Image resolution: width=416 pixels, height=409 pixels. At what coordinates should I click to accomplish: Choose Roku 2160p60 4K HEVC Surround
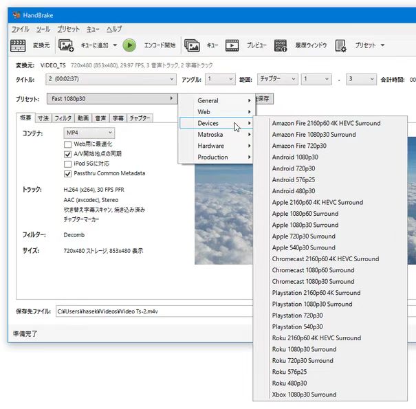tap(330, 338)
